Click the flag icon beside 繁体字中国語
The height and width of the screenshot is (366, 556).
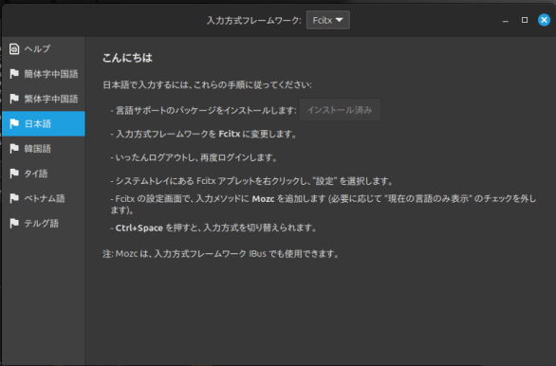click(14, 99)
